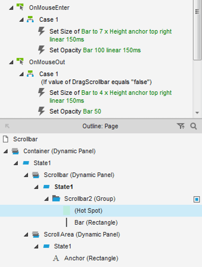The height and width of the screenshot is (267, 202).
Task: Select Bar (Rectangle) in the outline
Action: pyautogui.click(x=96, y=223)
